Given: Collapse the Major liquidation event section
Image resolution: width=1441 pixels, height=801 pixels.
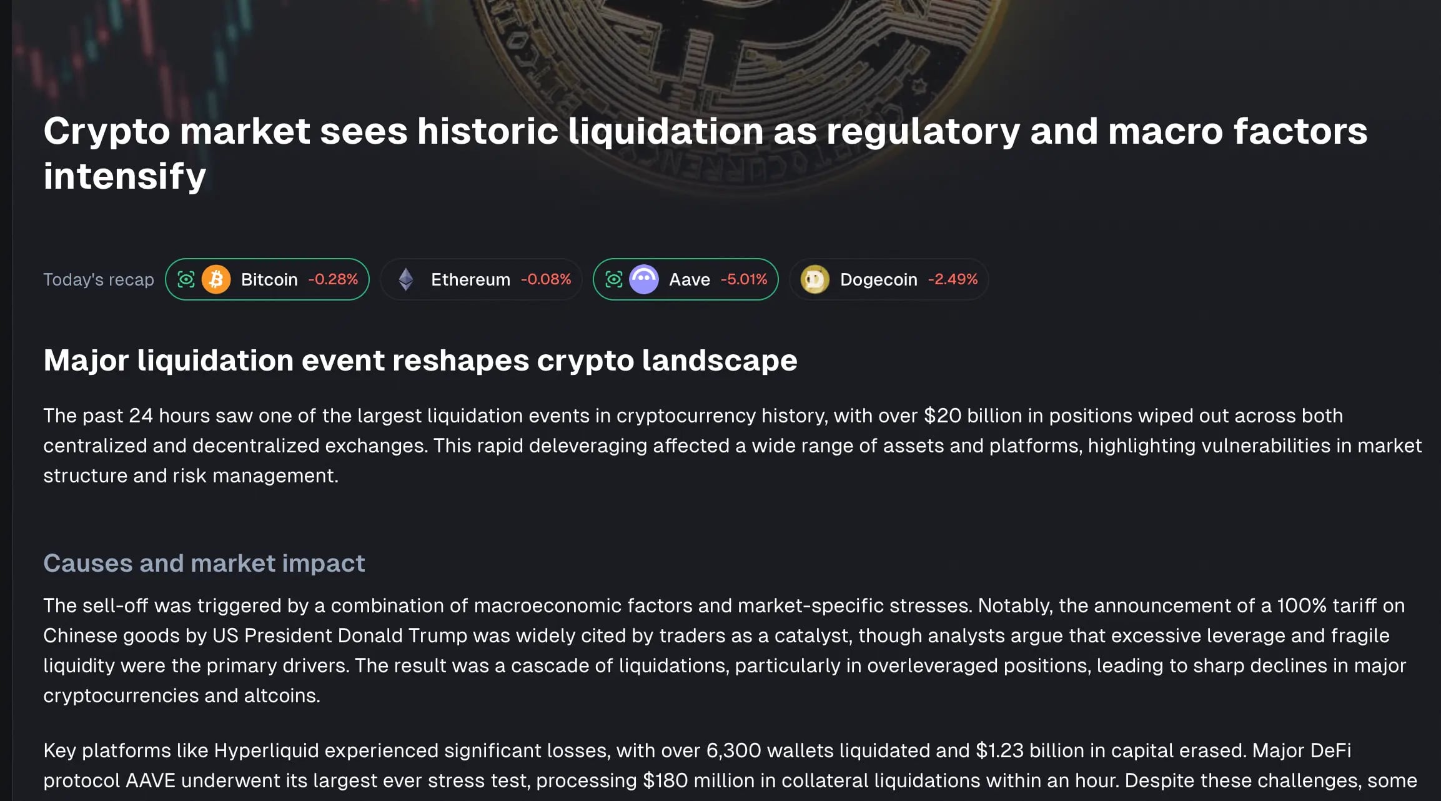Looking at the screenshot, I should (x=420, y=360).
